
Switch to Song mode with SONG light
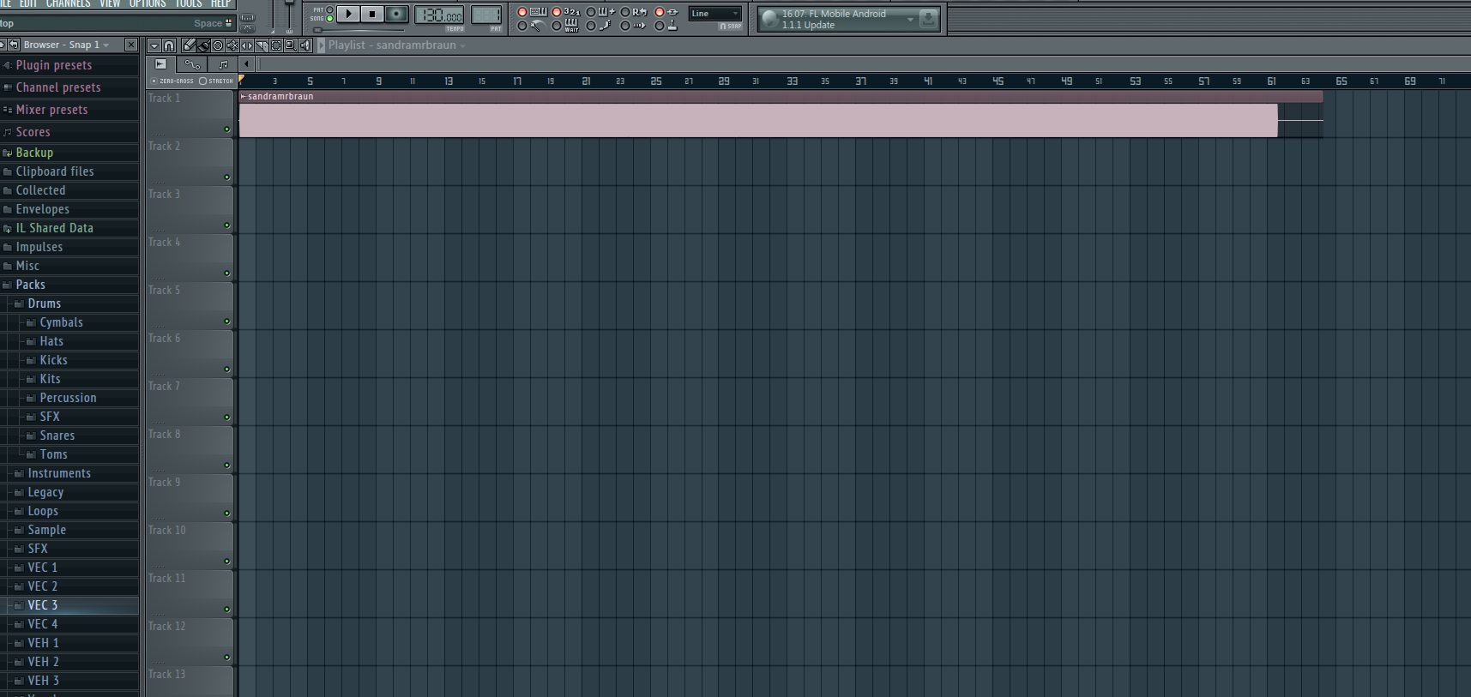point(329,19)
